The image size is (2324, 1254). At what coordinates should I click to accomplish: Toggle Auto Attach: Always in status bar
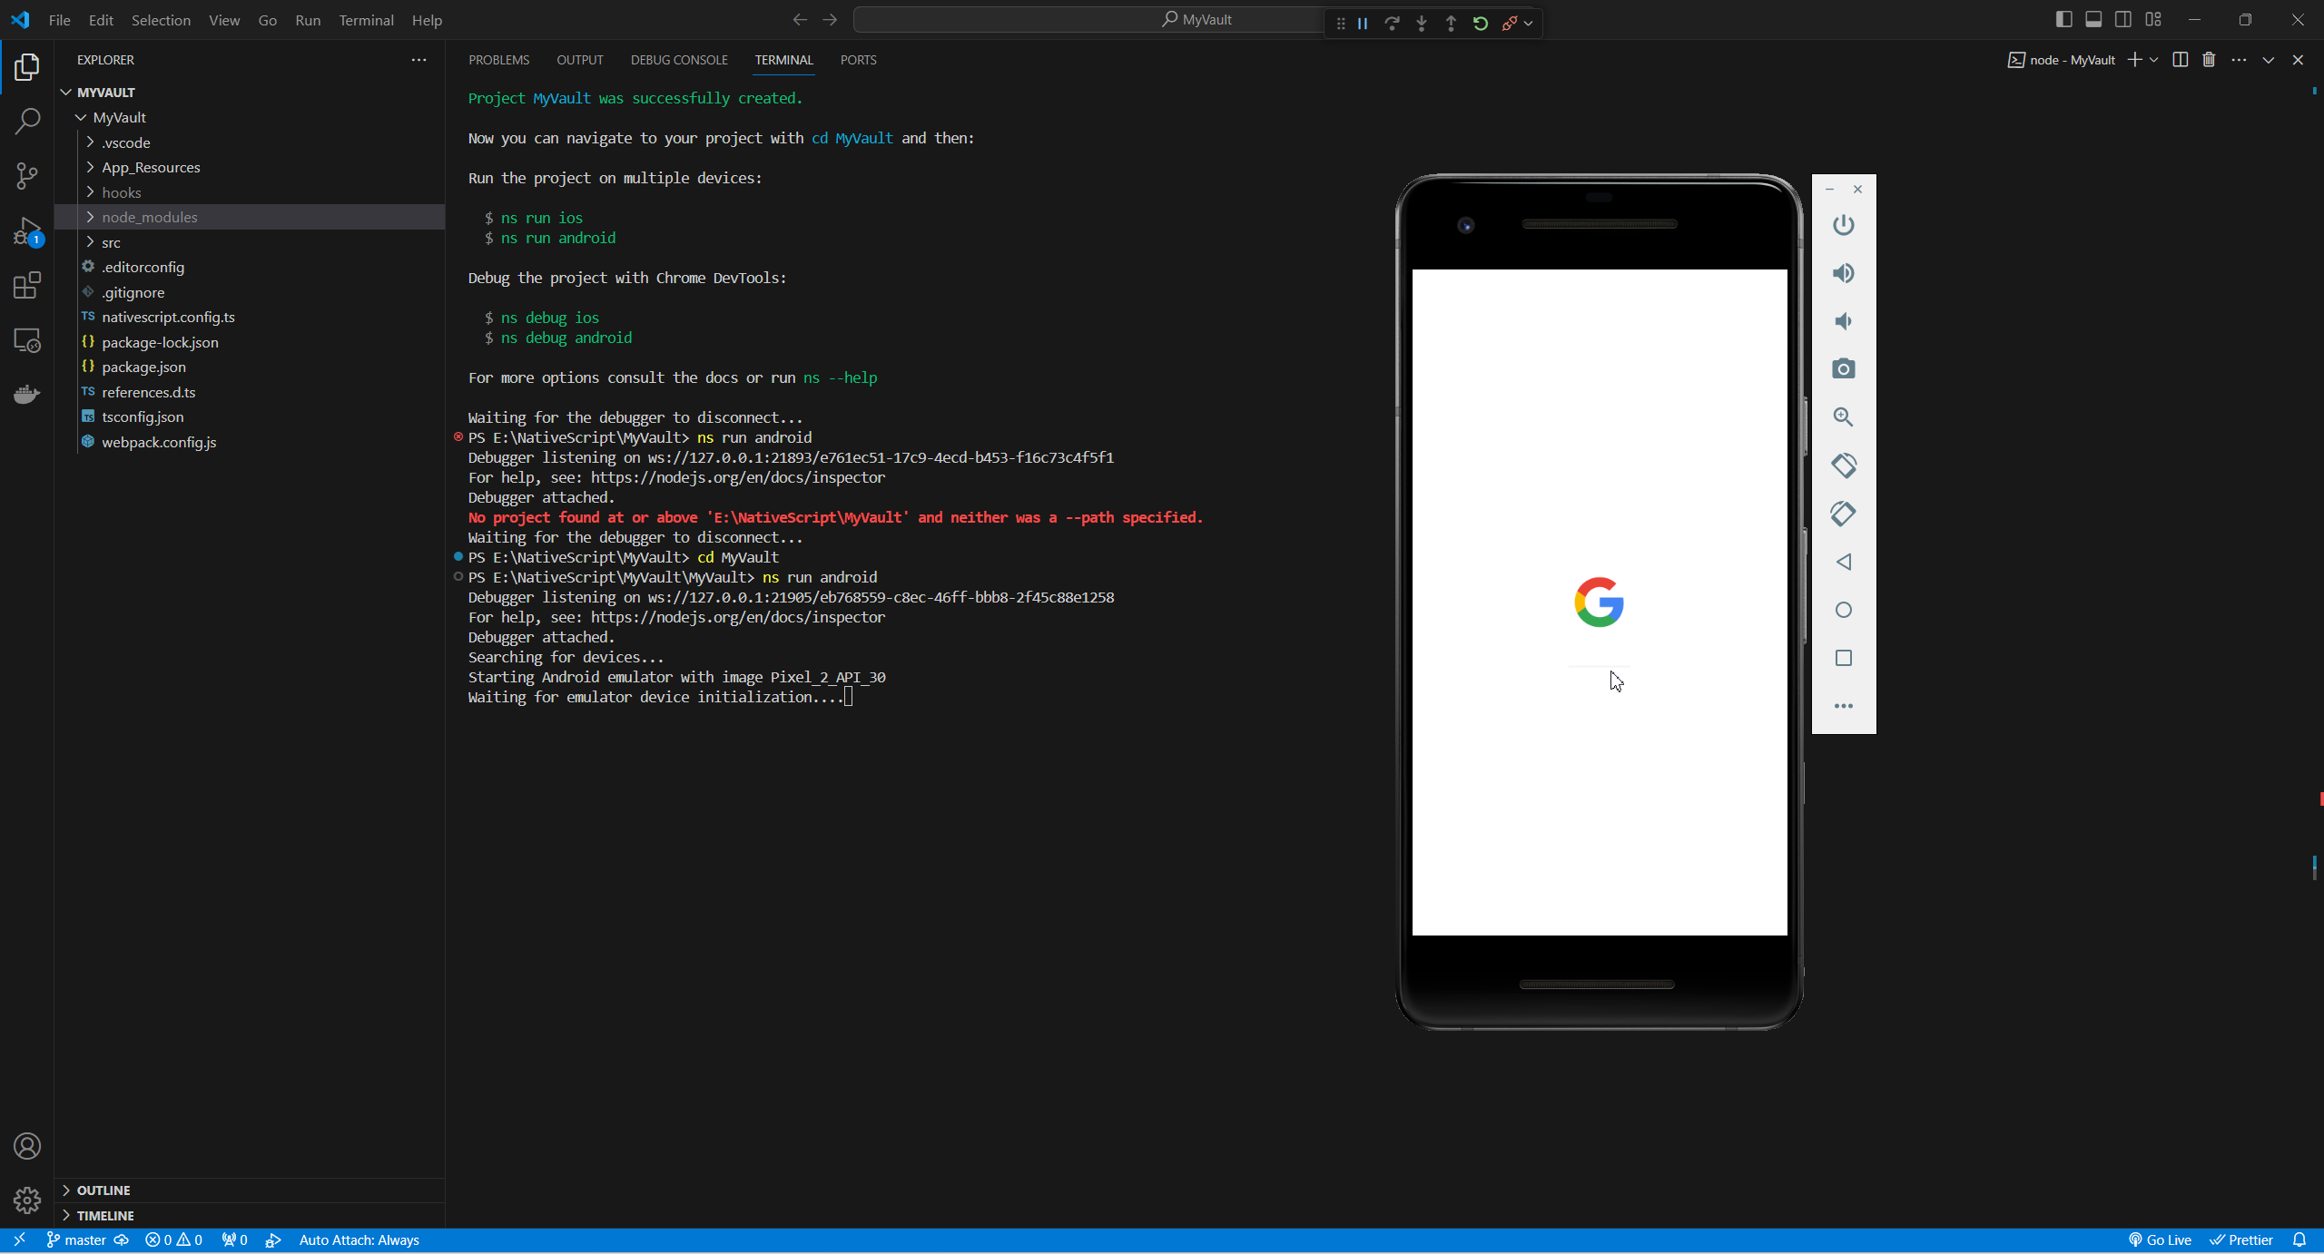(359, 1240)
